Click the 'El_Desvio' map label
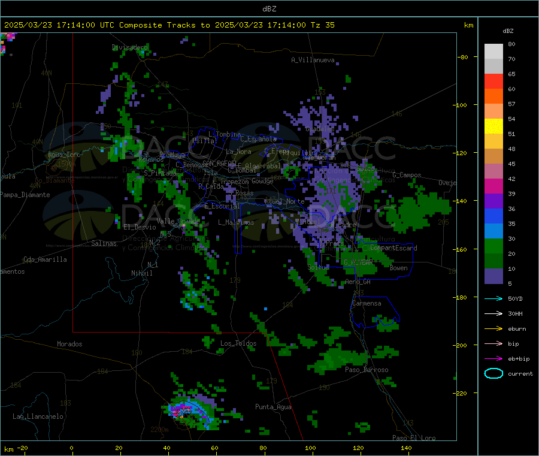Image resolution: width=539 pixels, height=456 pixels. tap(140, 227)
